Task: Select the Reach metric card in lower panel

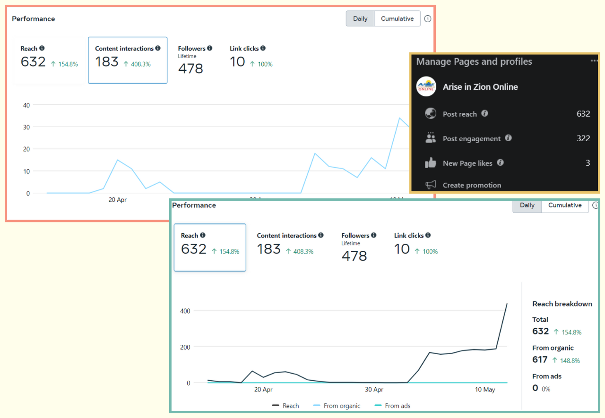Action: click(x=210, y=247)
